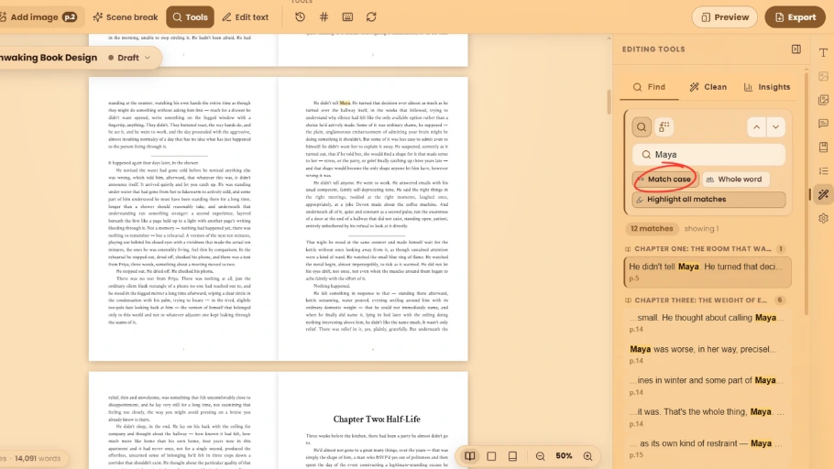
Task: Open the contents list icon in right rail
Action: tap(823, 170)
